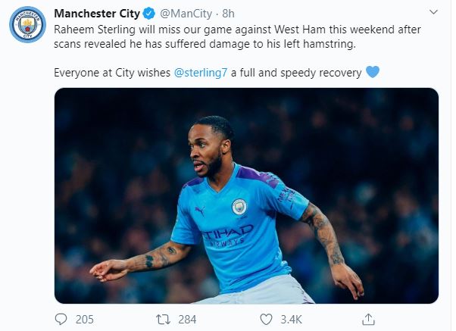Screen dimensions: 456x331
Task: Open the @sterling7 mention link
Action: point(203,73)
